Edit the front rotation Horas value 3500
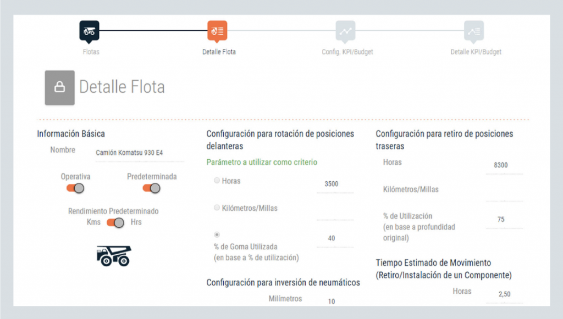Viewport: 563px width, 319px height. tap(334, 184)
